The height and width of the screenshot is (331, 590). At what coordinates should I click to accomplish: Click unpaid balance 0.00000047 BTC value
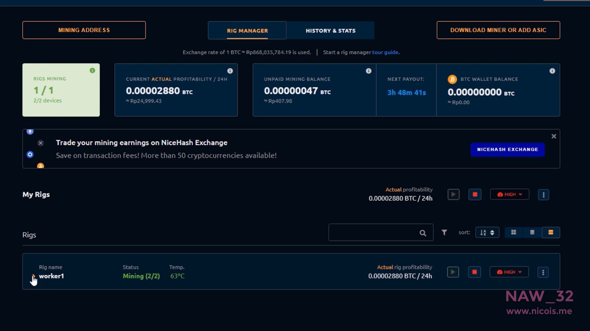pyautogui.click(x=297, y=91)
